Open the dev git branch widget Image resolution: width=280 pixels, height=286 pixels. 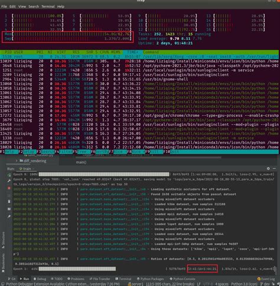tap(265, 284)
